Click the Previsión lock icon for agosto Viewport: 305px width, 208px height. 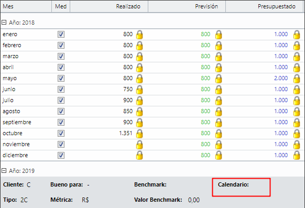click(x=219, y=112)
